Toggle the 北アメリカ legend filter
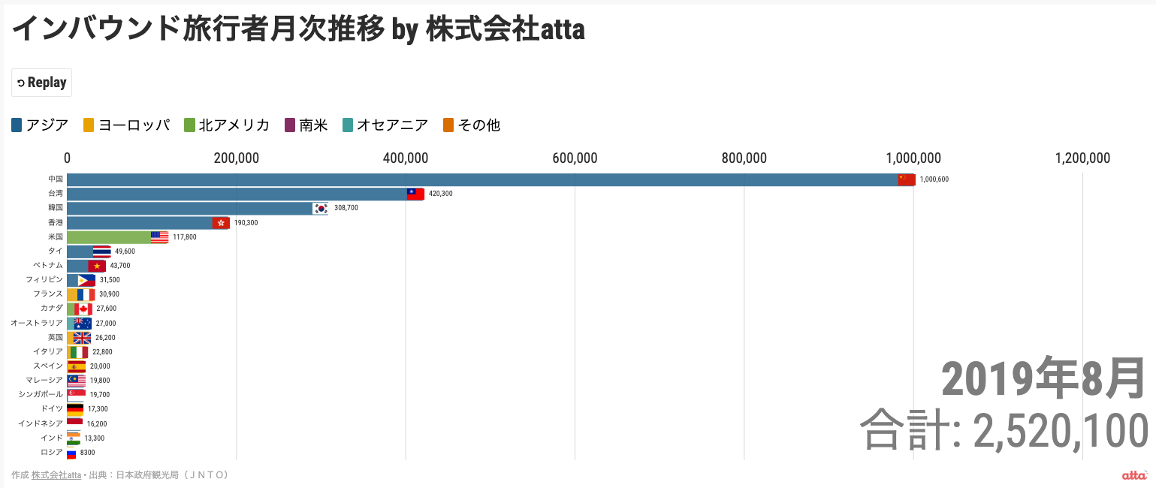Screen dimensions: 1156x488 pos(228,125)
